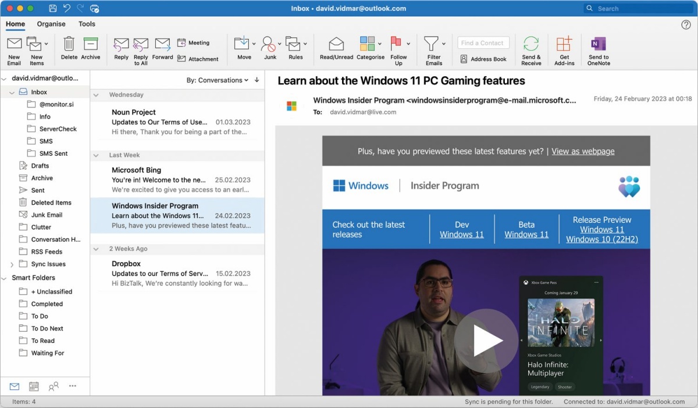Click the Save icon in title bar
Screen dimensions: 698x408
(53, 9)
